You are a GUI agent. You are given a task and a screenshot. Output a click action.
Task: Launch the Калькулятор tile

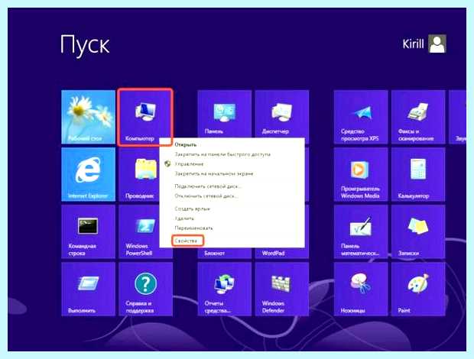(418, 174)
